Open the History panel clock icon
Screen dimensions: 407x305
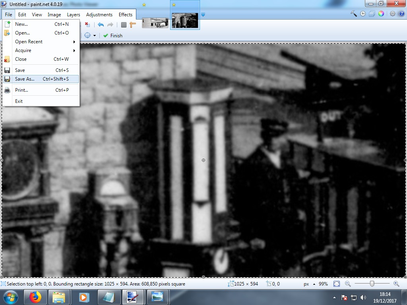coord(363,13)
